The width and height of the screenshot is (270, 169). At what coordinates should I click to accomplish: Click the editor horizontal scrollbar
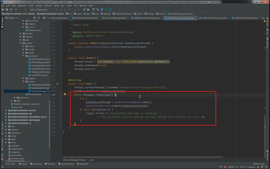click(143, 157)
